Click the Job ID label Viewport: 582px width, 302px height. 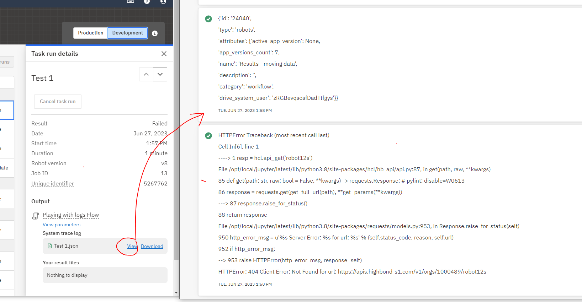click(x=39, y=173)
